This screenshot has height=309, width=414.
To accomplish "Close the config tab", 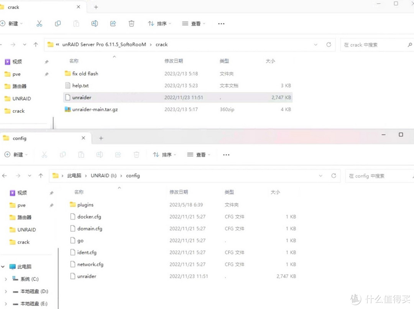I will coord(84,138).
